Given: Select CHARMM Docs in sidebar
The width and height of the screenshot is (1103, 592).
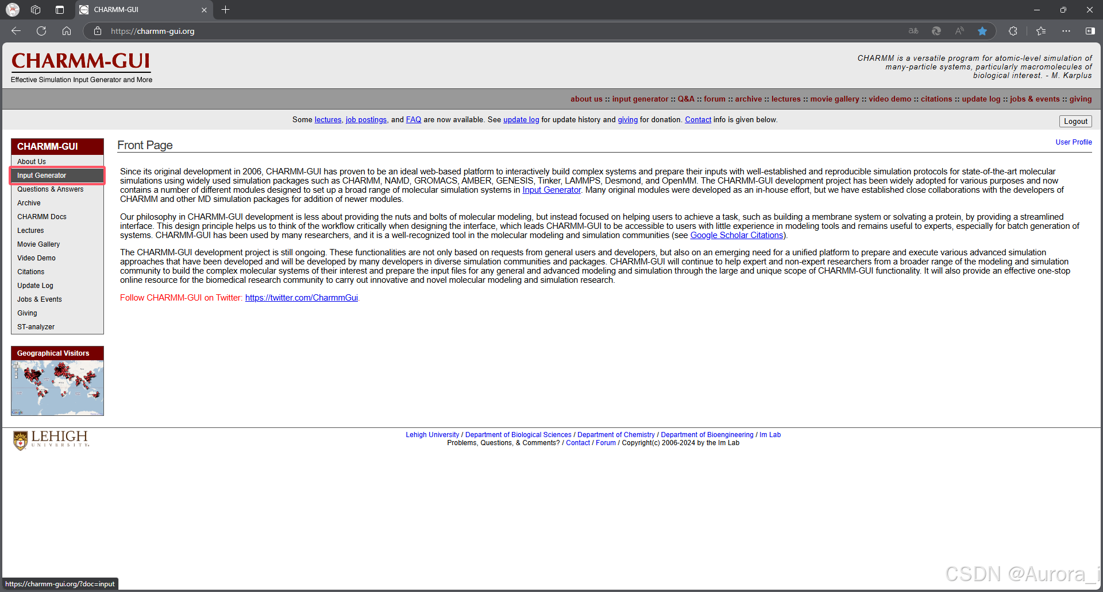Looking at the screenshot, I should point(57,217).
